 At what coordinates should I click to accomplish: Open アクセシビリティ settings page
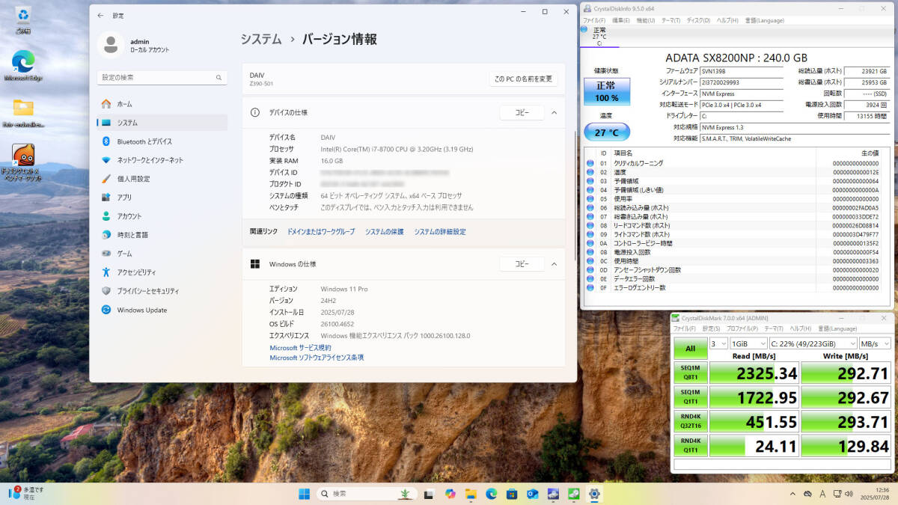pyautogui.click(x=162, y=272)
